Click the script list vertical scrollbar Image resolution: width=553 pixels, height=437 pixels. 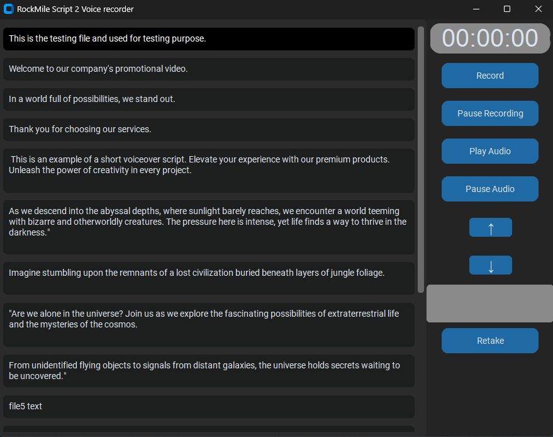[x=421, y=157]
